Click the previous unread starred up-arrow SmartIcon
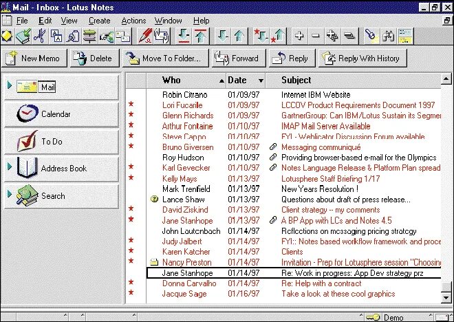Viewport: 454px width, 322px height. tap(278, 36)
